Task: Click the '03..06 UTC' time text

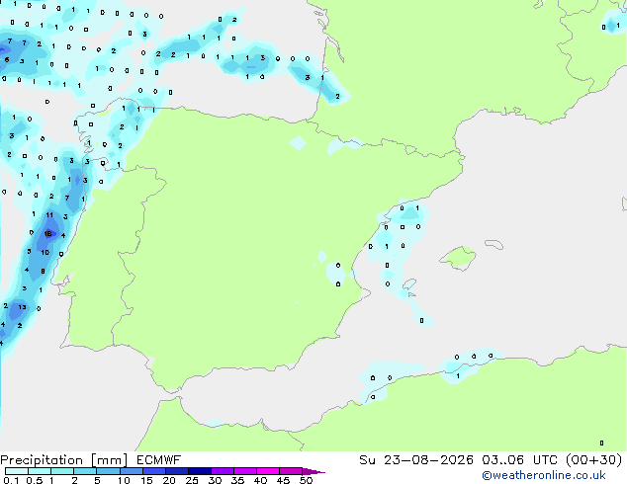Action: (x=519, y=460)
